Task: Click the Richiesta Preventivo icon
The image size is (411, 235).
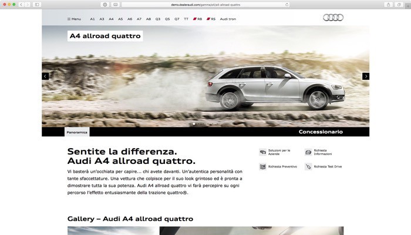Action: coord(262,166)
